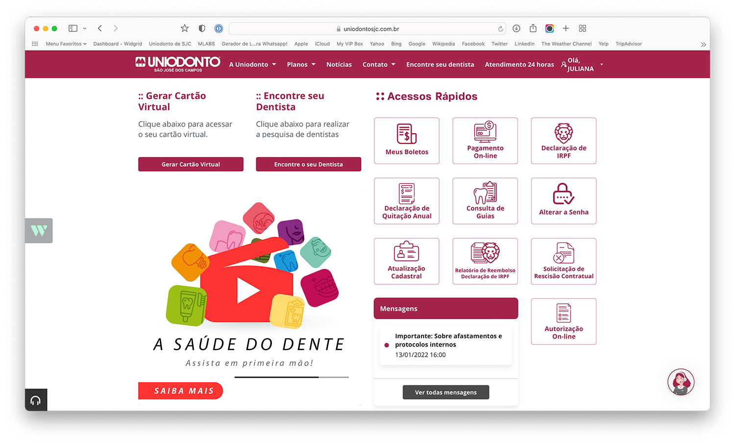Click the headphones support icon
Viewport: 735px width, 444px height.
pyautogui.click(x=36, y=400)
